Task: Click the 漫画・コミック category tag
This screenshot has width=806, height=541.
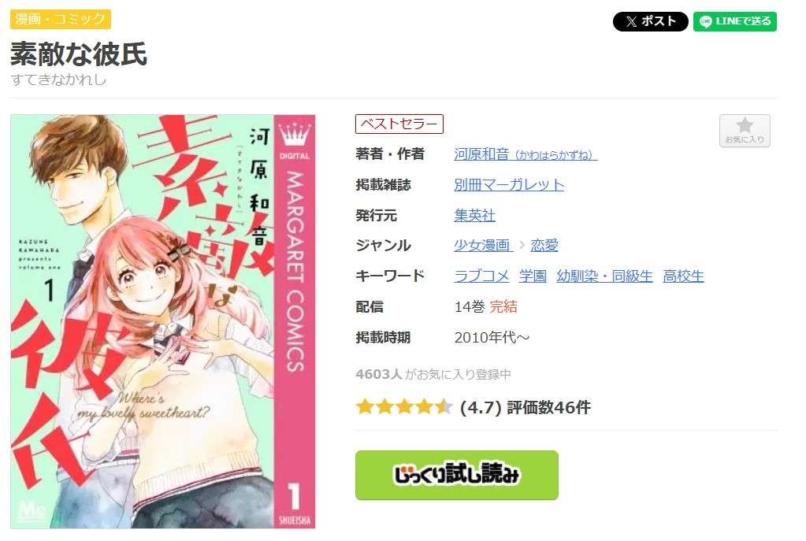Action: [61, 20]
